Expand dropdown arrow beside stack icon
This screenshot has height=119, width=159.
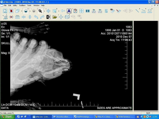point(22,11)
